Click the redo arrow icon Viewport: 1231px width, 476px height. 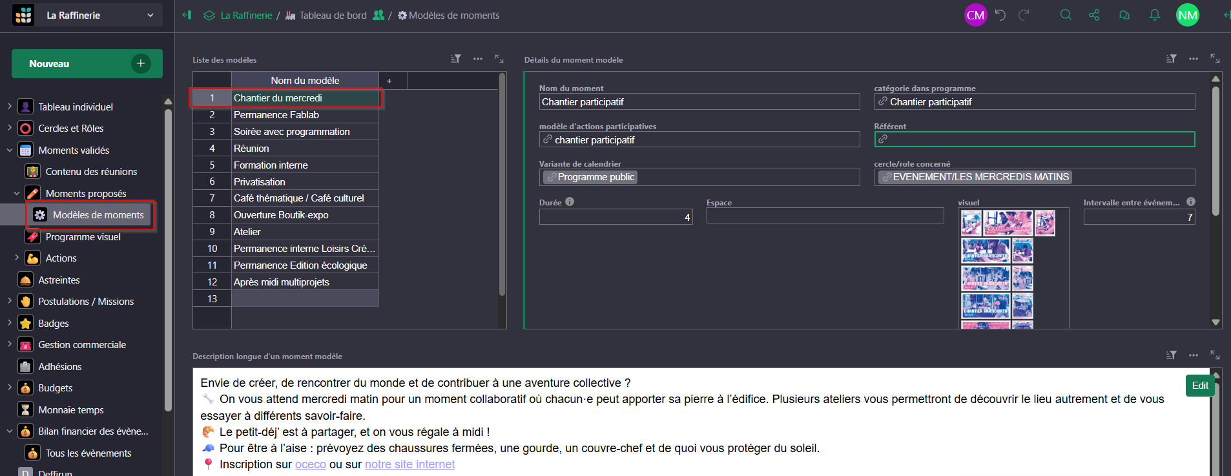point(1024,15)
